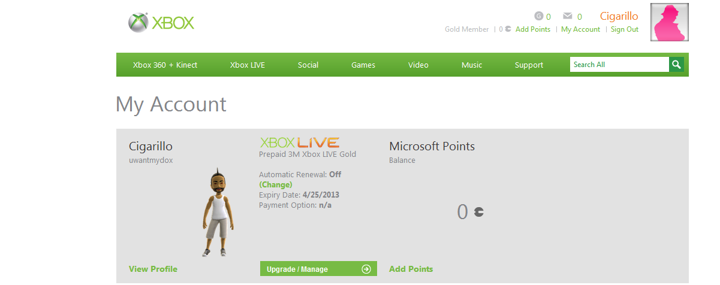Open the Games menu
The height and width of the screenshot is (285, 720).
363,65
